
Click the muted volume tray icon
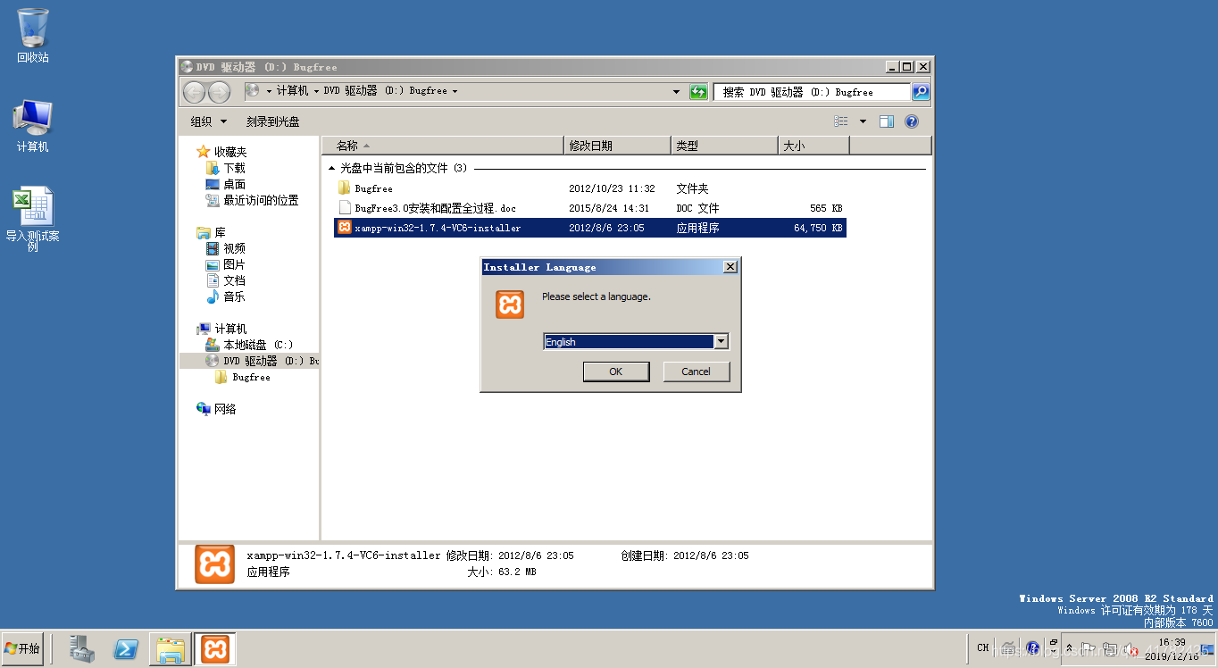point(1130,649)
